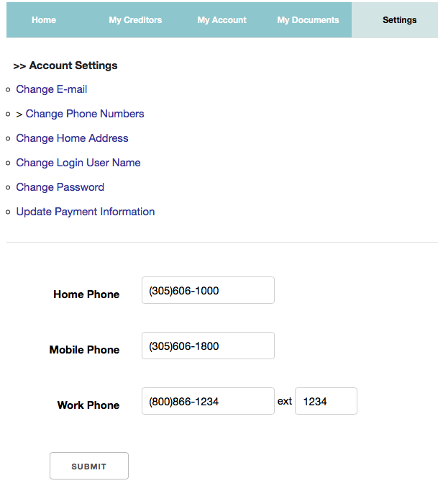The width and height of the screenshot is (443, 491).
Task: Submit the phone number changes
Action: [x=89, y=466]
